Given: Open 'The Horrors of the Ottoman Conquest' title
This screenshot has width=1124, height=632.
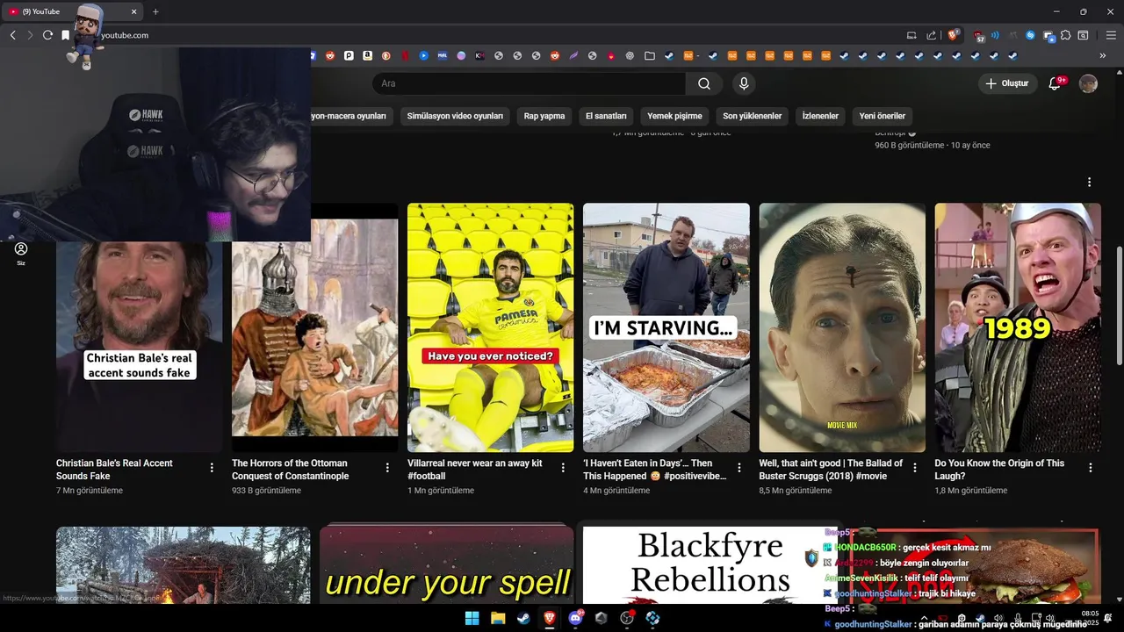Looking at the screenshot, I should (290, 470).
